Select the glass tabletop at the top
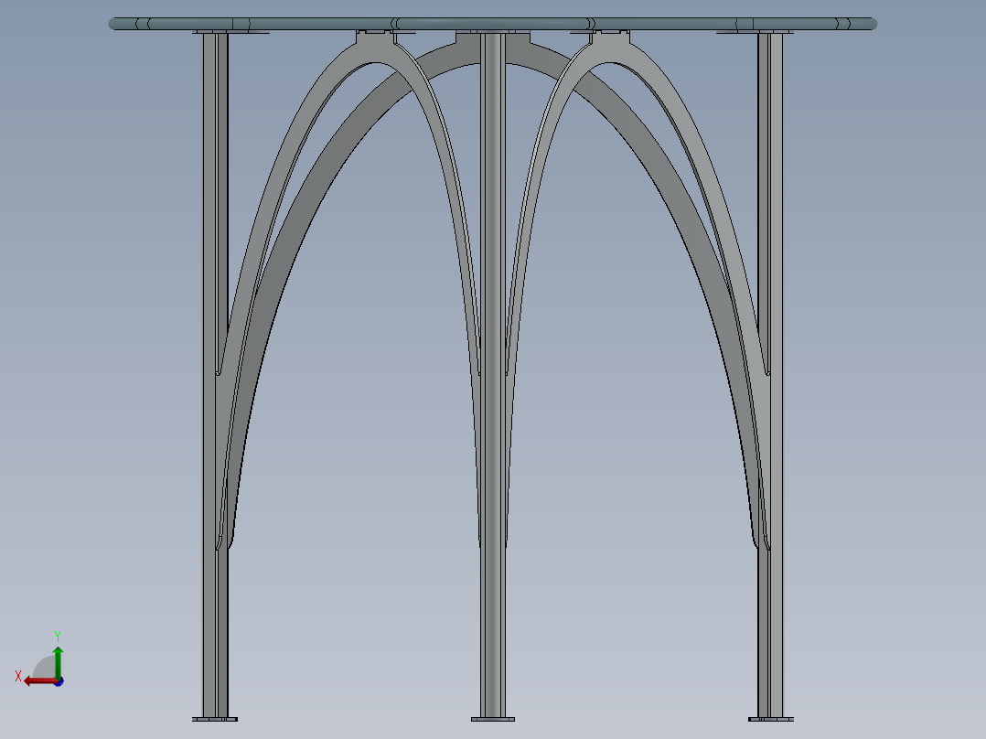 pos(492,24)
